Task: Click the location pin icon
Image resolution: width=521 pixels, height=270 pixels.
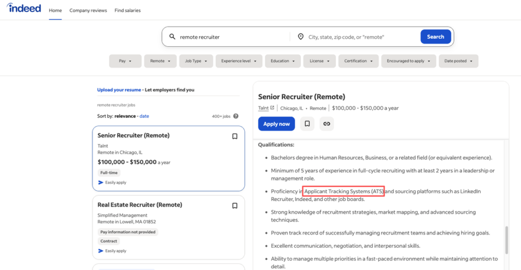Action: click(300, 37)
